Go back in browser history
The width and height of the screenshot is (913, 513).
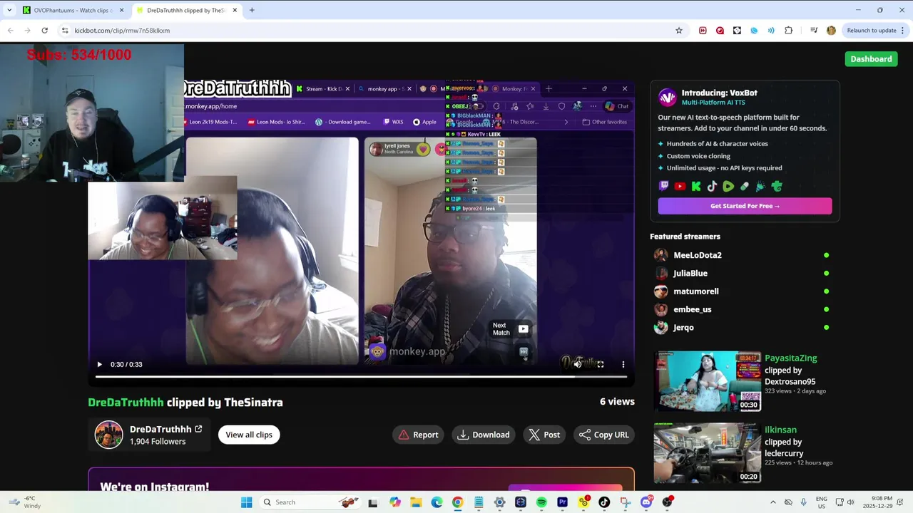pyautogui.click(x=11, y=31)
